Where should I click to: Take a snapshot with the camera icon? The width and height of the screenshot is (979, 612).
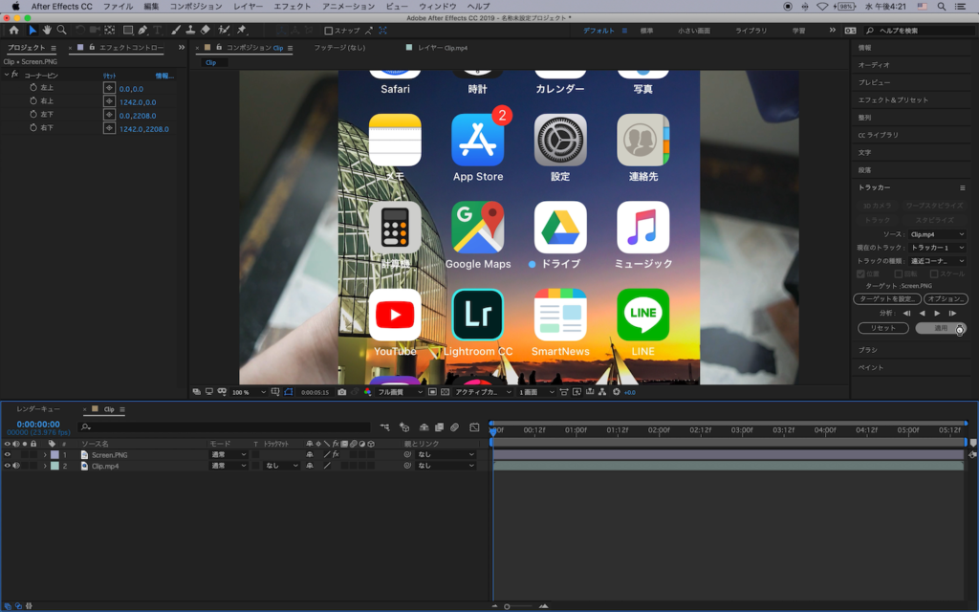pos(342,392)
